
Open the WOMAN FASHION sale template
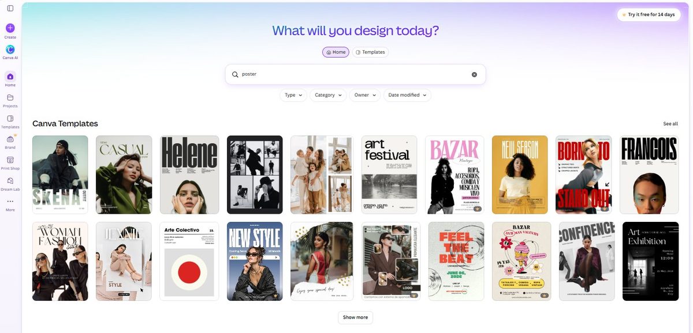60,261
